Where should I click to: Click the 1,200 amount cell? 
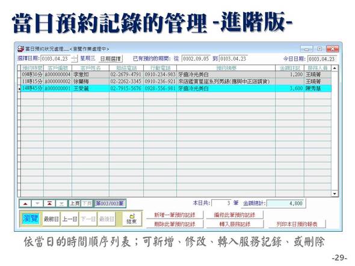point(289,74)
